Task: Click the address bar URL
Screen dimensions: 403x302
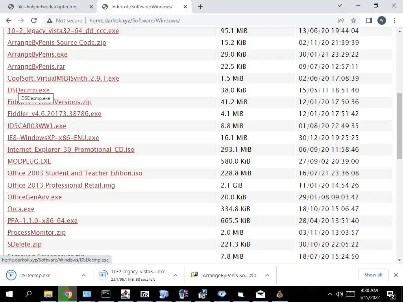Action: [135, 20]
